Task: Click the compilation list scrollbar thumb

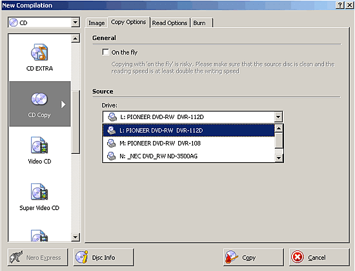Action: 75,122
